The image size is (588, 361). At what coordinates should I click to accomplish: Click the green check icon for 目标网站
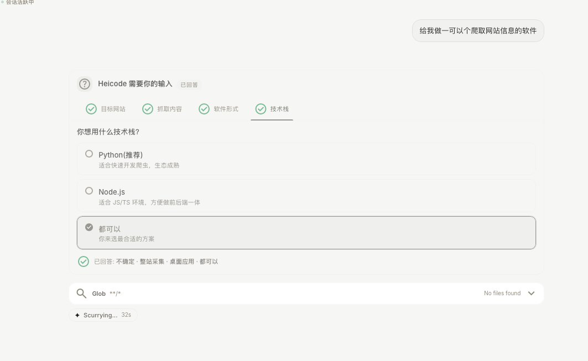pyautogui.click(x=91, y=109)
